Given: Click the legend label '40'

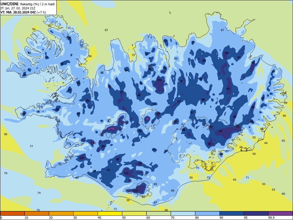Looking at the screenshot, I should coord(99,218).
